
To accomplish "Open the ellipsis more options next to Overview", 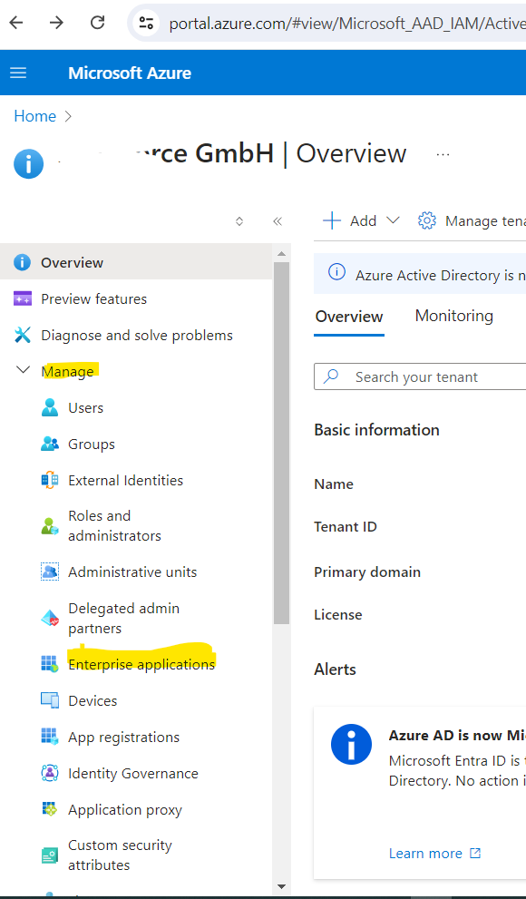I will pos(443,154).
